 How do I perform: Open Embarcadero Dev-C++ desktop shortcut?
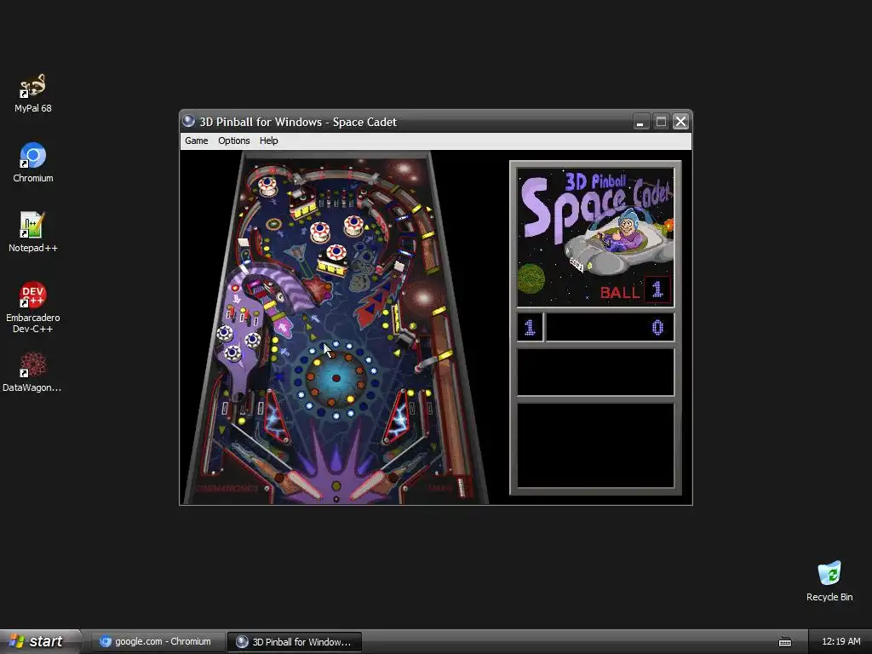[x=33, y=307]
